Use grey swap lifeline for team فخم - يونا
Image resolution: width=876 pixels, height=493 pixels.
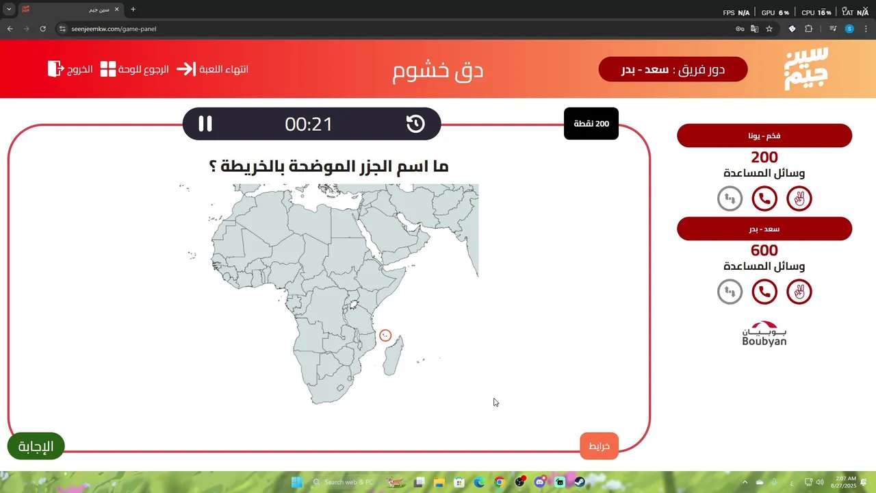click(x=730, y=199)
